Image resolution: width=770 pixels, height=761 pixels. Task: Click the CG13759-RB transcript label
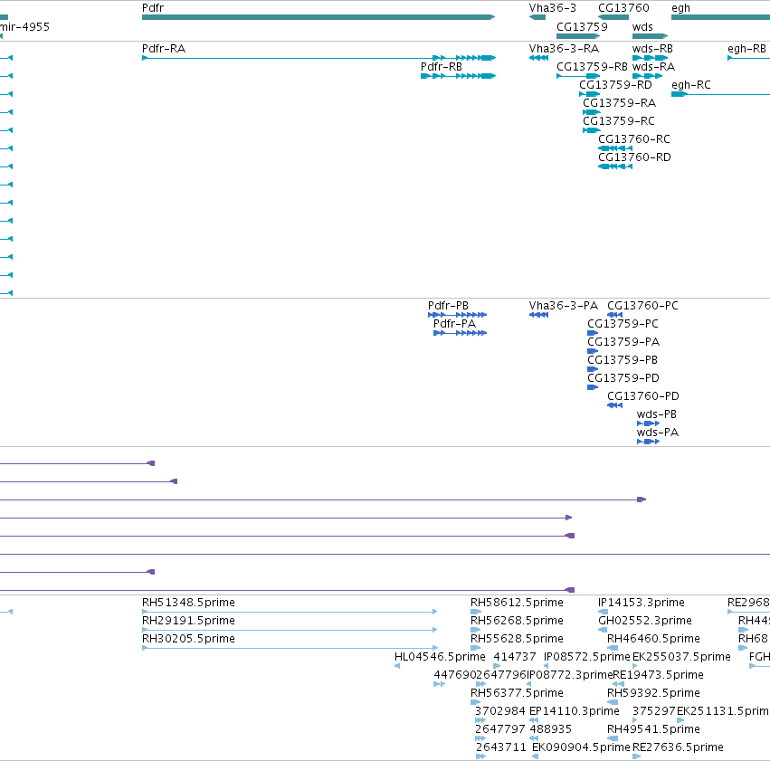593,67
